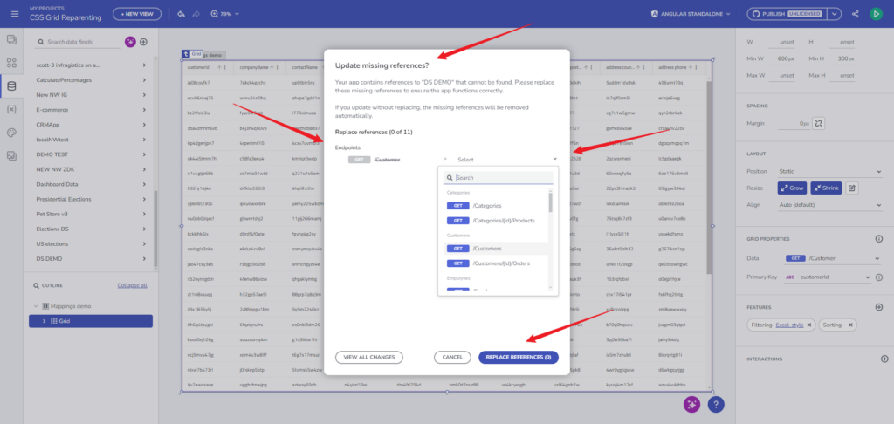Remove the Filtering Excel-style feature chip
This screenshot has height=424, width=894.
(x=809, y=325)
